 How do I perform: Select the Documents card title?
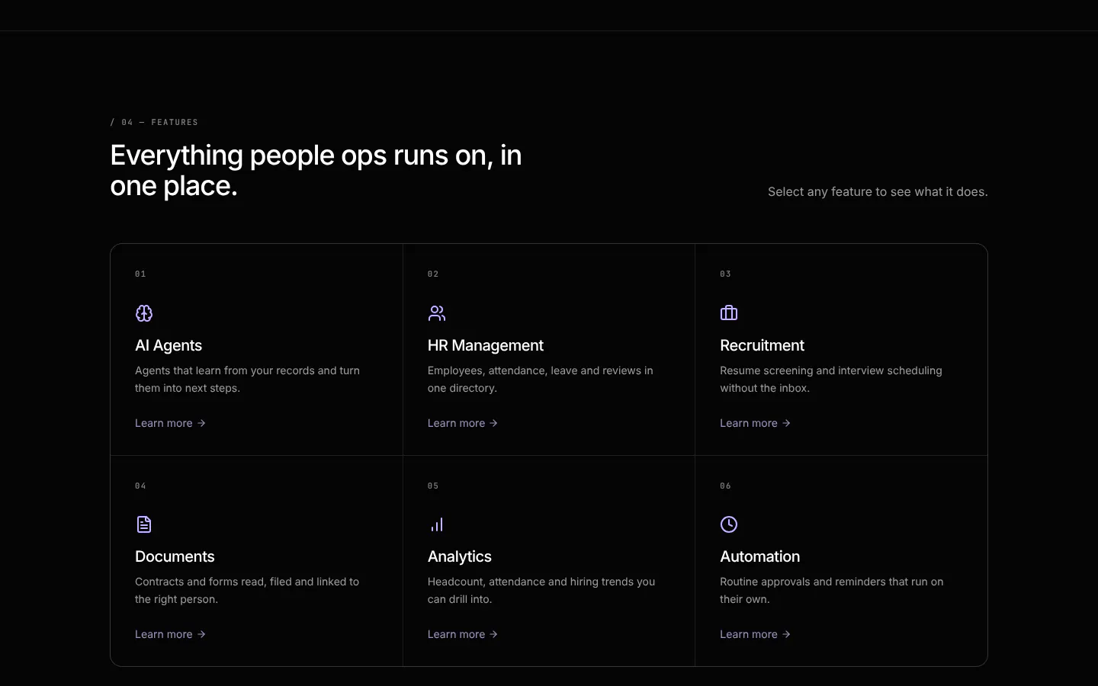175,556
